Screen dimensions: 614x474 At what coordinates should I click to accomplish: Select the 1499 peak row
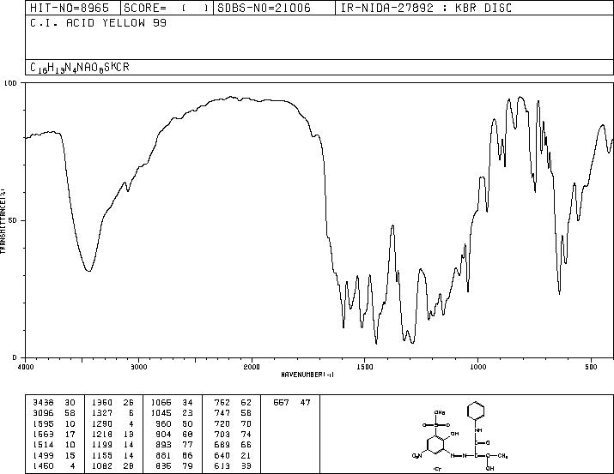[54, 455]
